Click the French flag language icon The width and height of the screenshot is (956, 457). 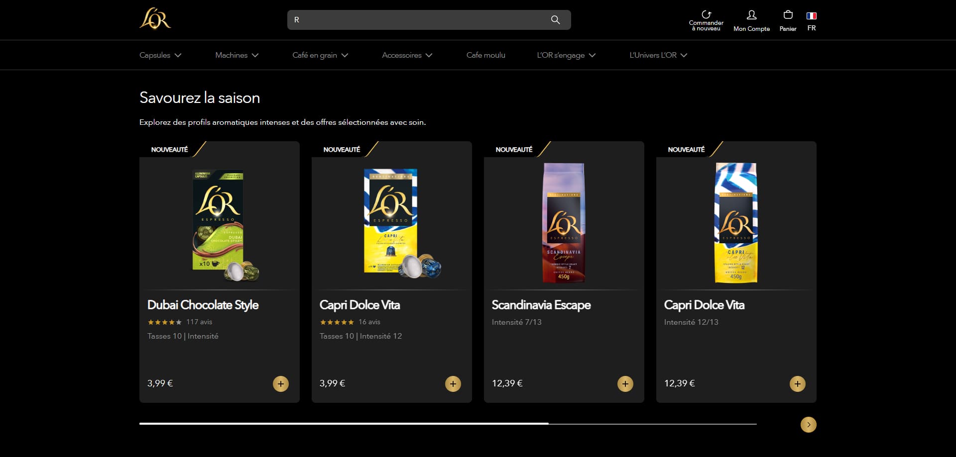[x=812, y=15]
